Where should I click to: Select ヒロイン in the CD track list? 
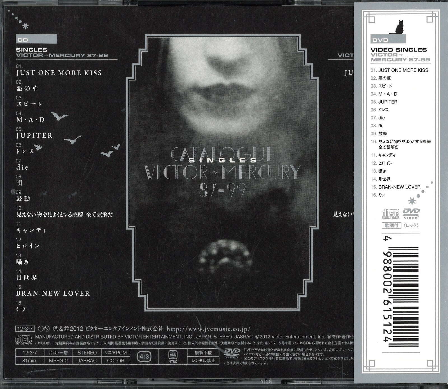pos(28,246)
